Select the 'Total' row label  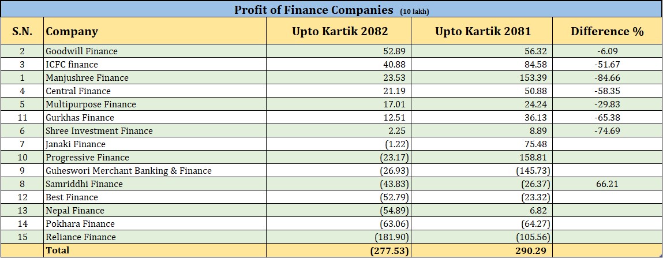coord(58,250)
